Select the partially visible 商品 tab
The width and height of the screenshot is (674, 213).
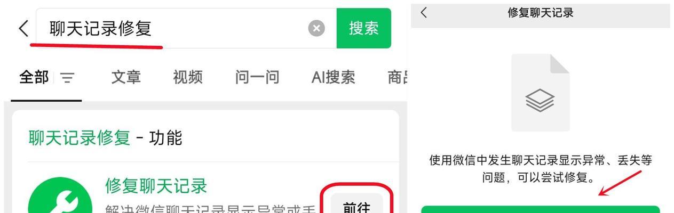(398, 78)
